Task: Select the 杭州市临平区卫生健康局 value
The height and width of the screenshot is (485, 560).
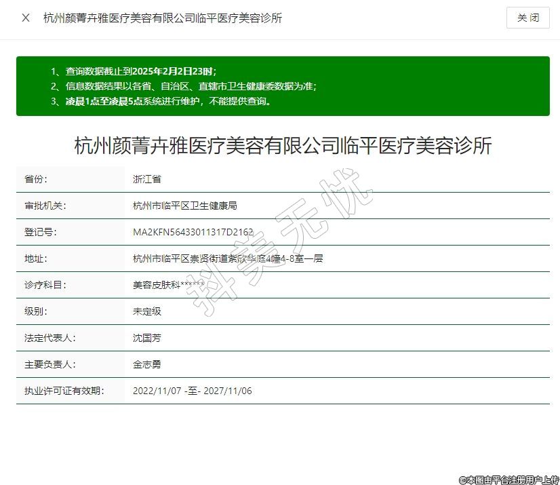Action: point(184,206)
